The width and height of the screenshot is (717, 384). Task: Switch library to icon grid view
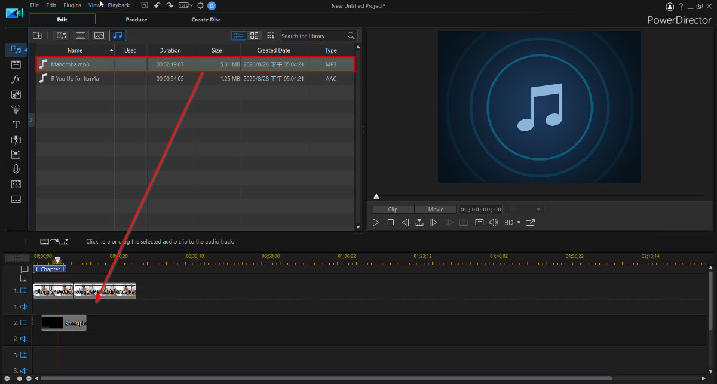(254, 36)
